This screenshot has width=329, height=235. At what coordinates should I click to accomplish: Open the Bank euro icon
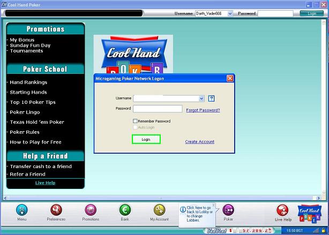coord(125,210)
